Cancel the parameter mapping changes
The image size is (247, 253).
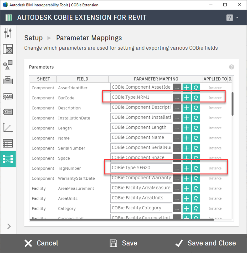[42, 243]
